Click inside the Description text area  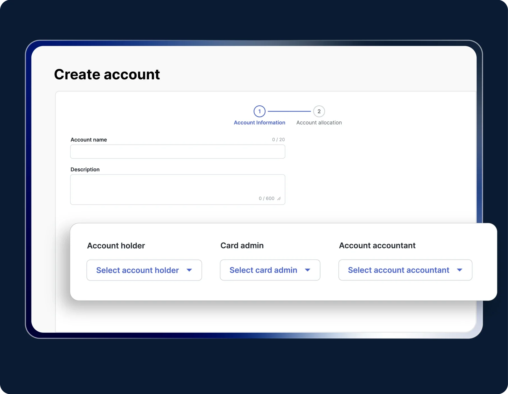(178, 186)
